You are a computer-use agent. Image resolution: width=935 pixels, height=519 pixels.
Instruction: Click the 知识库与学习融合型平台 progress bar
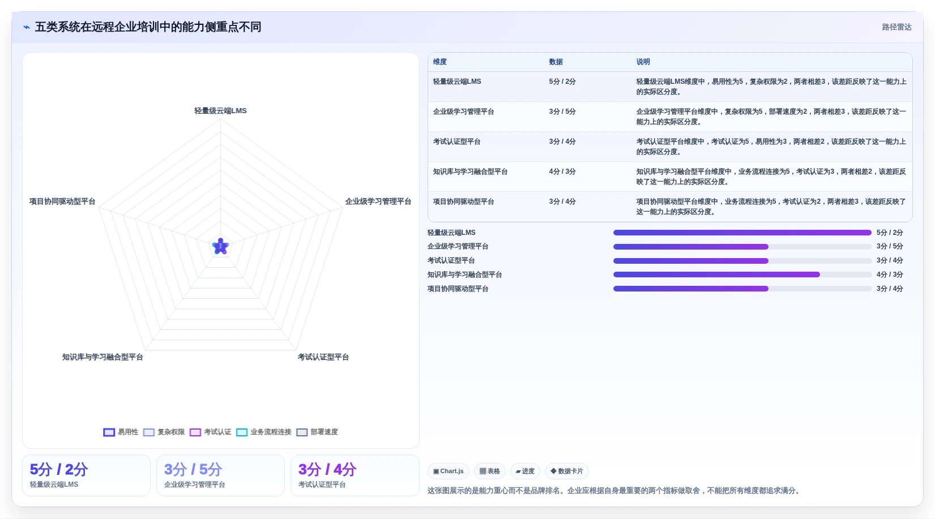click(742, 274)
